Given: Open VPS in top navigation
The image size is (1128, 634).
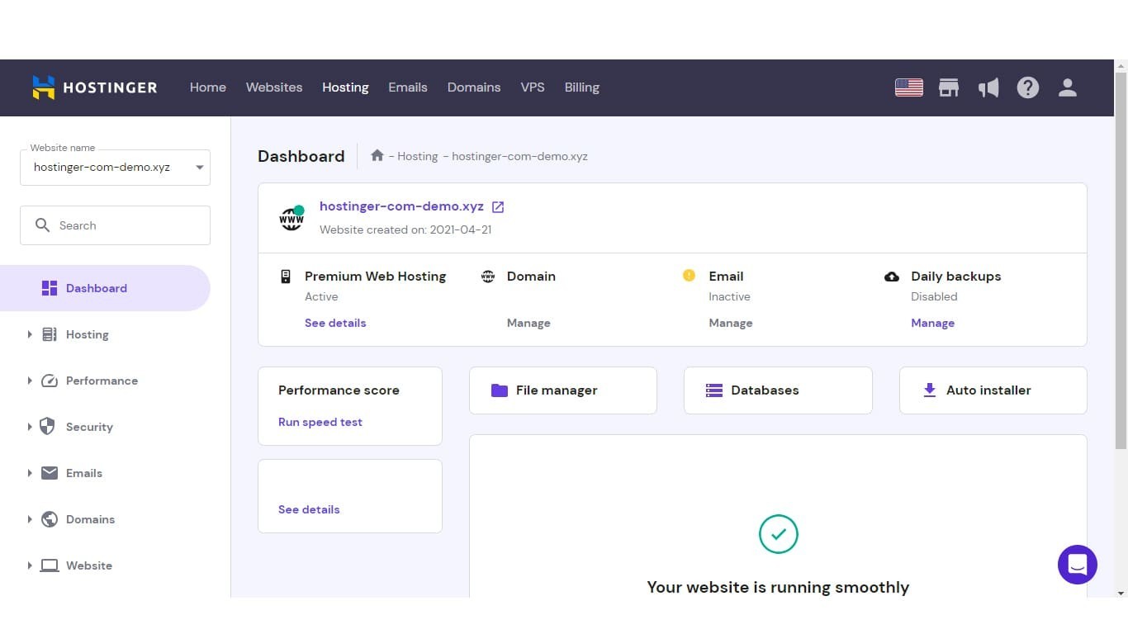Looking at the screenshot, I should tap(533, 88).
